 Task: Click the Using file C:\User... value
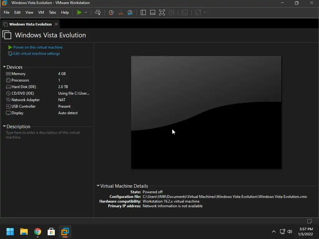(x=74, y=93)
